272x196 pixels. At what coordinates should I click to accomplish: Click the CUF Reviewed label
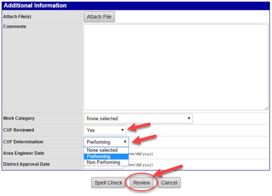tap(18, 130)
